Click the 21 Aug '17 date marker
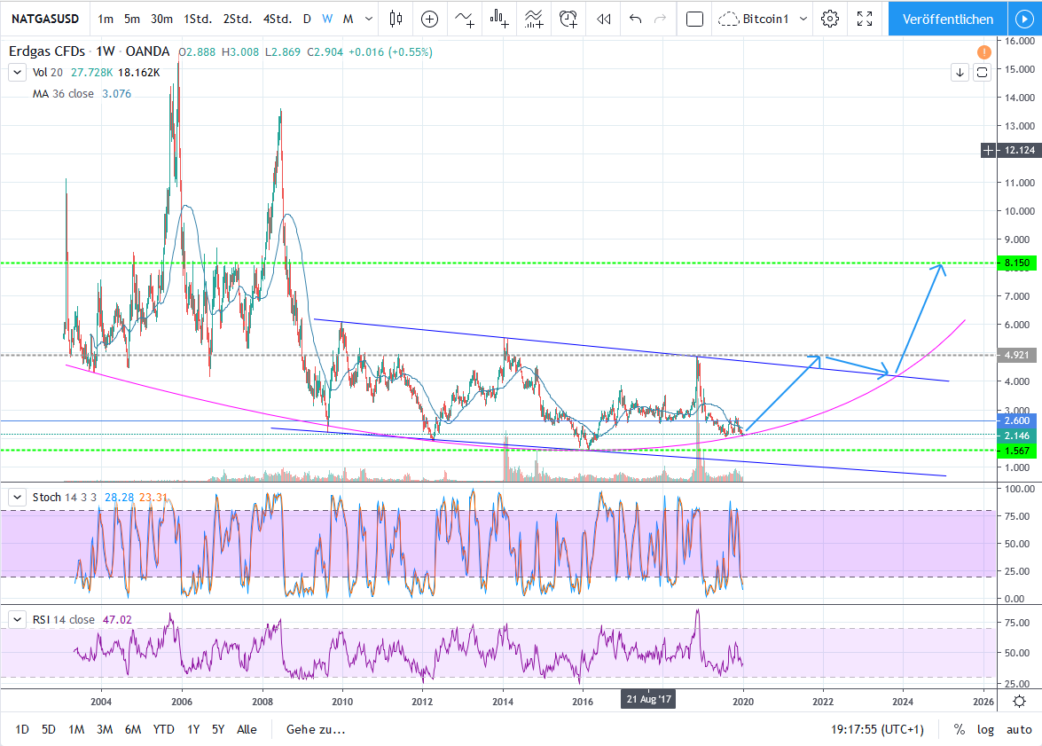1042x746 pixels. click(x=648, y=700)
